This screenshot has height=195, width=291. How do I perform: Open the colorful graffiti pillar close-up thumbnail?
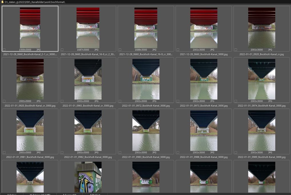[x=88, y=177]
